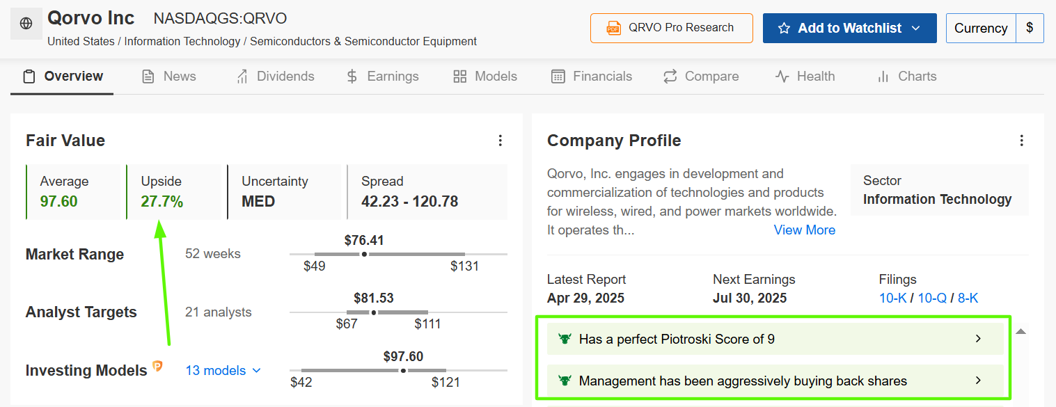Click Next Earnings date Jul 30, 2025
The image size is (1056, 407).
point(750,298)
